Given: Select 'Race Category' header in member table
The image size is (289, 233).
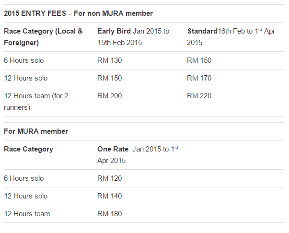Looking at the screenshot, I should click(x=29, y=149).
